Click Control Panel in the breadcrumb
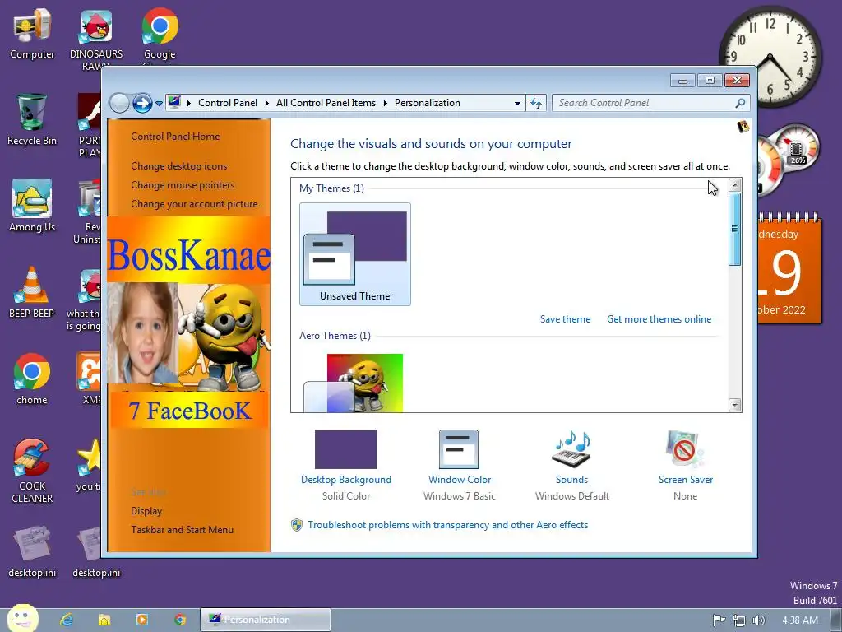Image resolution: width=842 pixels, height=632 pixels. point(228,103)
